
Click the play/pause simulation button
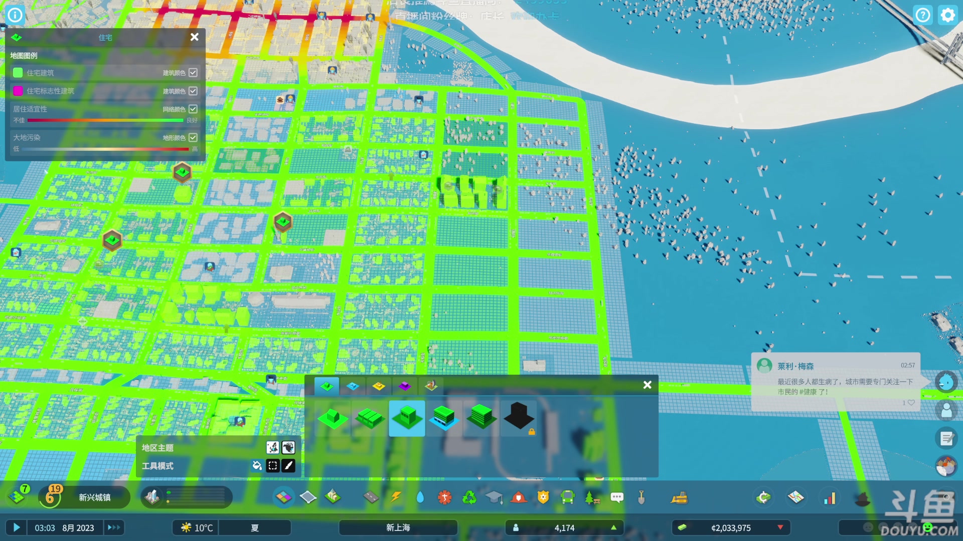pos(17,527)
